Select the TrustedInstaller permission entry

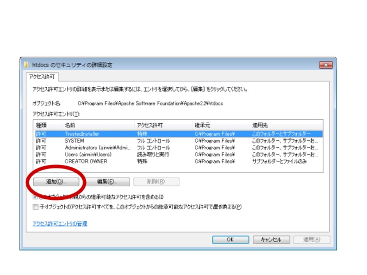point(92,135)
